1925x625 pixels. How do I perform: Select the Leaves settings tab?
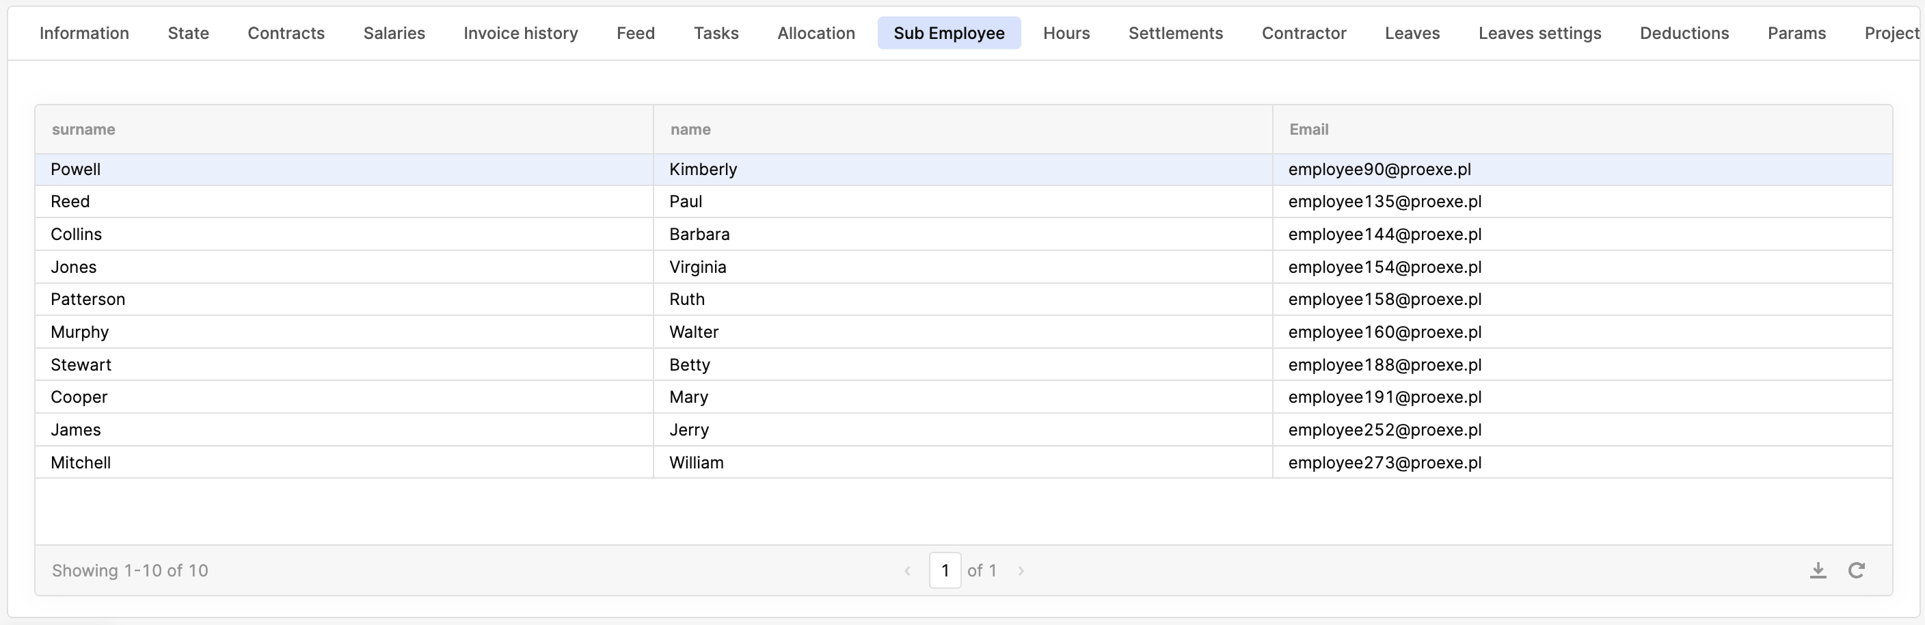coord(1539,33)
